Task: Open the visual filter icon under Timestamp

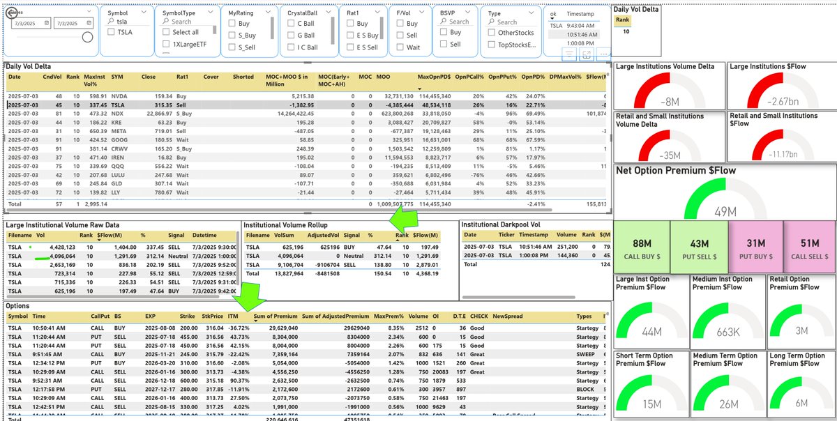Action: click(569, 53)
